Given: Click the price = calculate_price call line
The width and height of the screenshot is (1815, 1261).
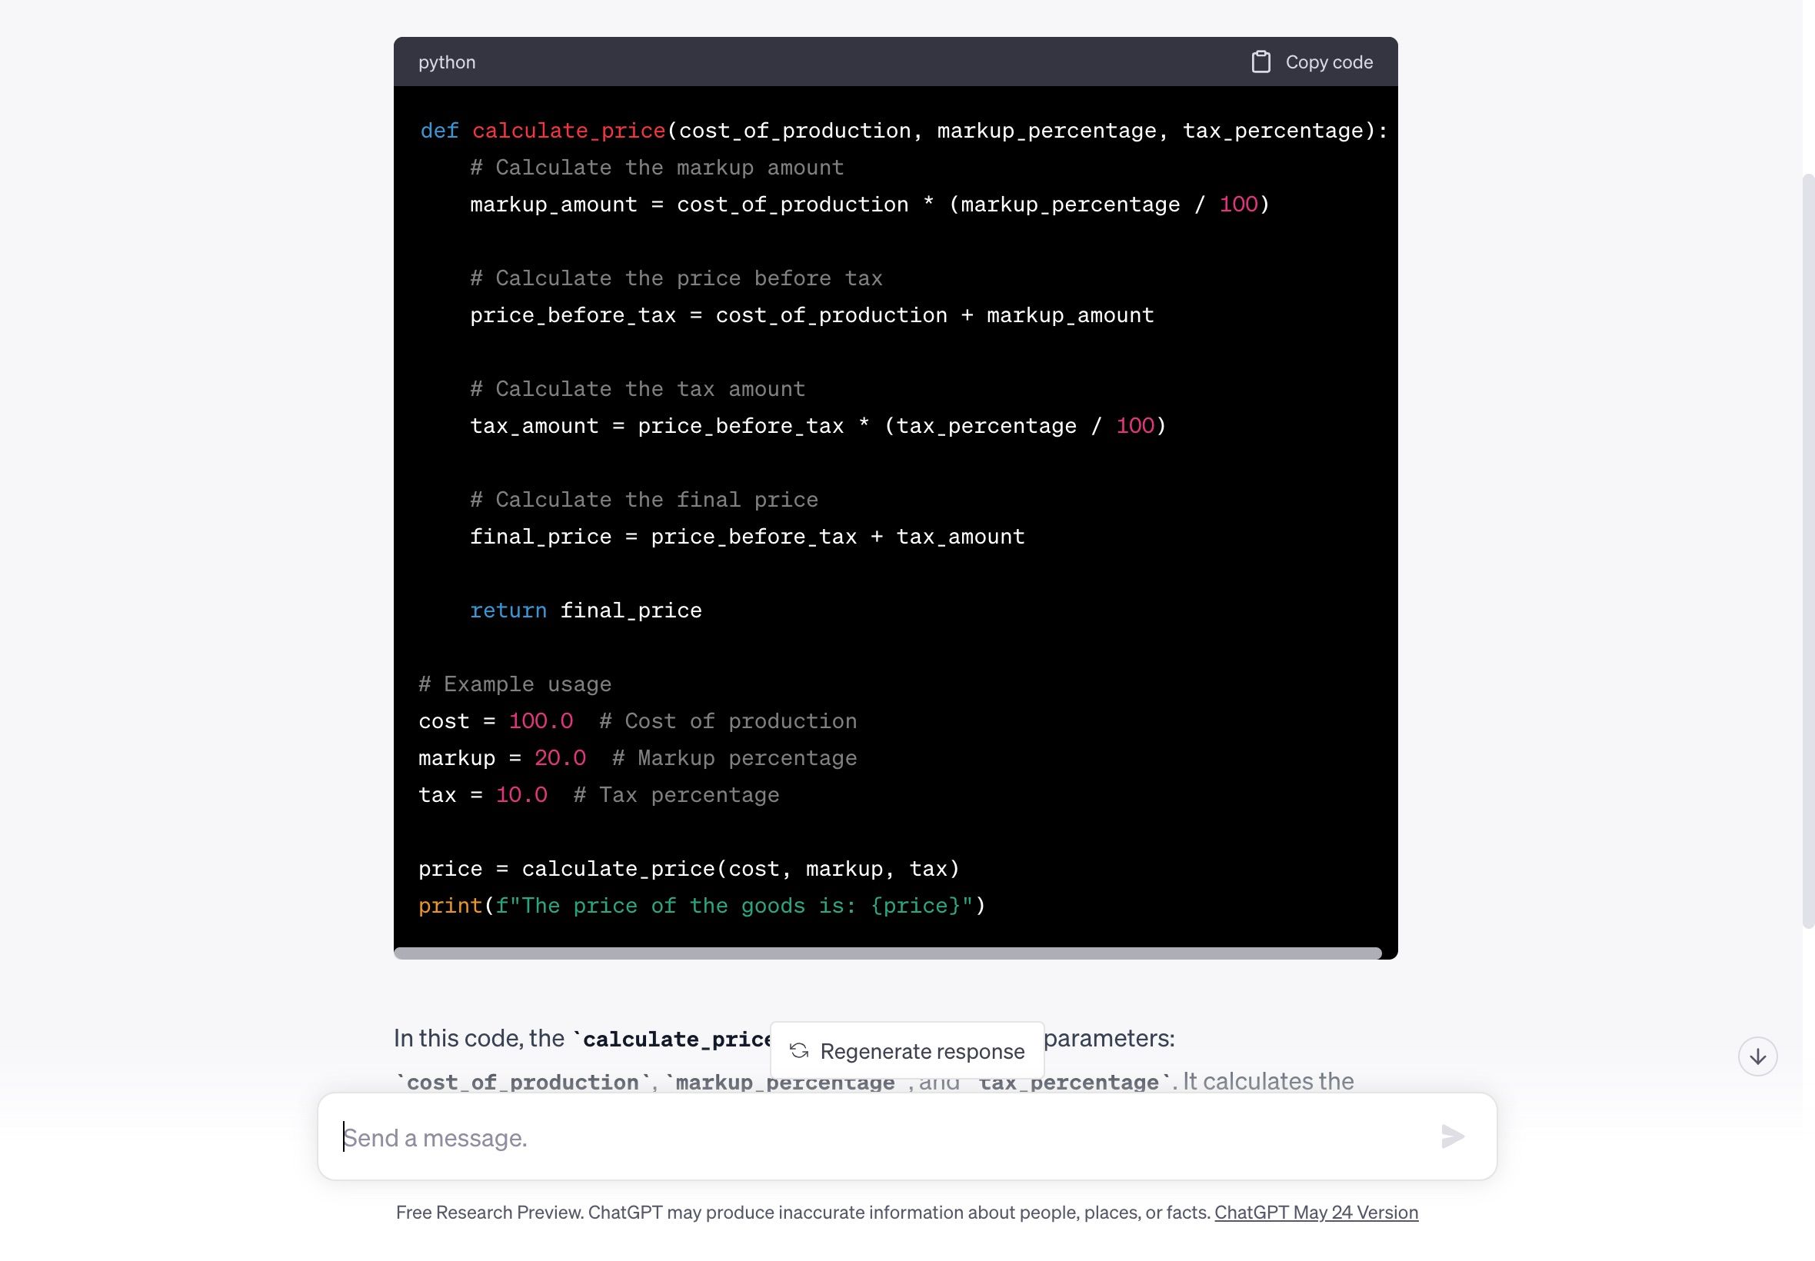Looking at the screenshot, I should tap(688, 868).
